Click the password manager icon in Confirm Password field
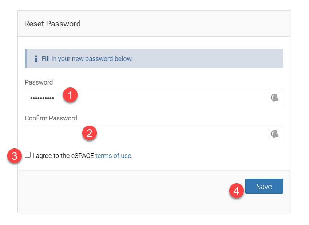The width and height of the screenshot is (309, 225). tap(274, 134)
